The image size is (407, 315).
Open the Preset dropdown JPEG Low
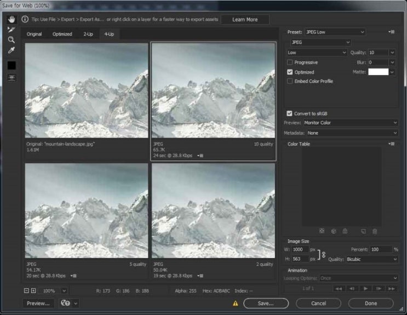[x=335, y=32]
